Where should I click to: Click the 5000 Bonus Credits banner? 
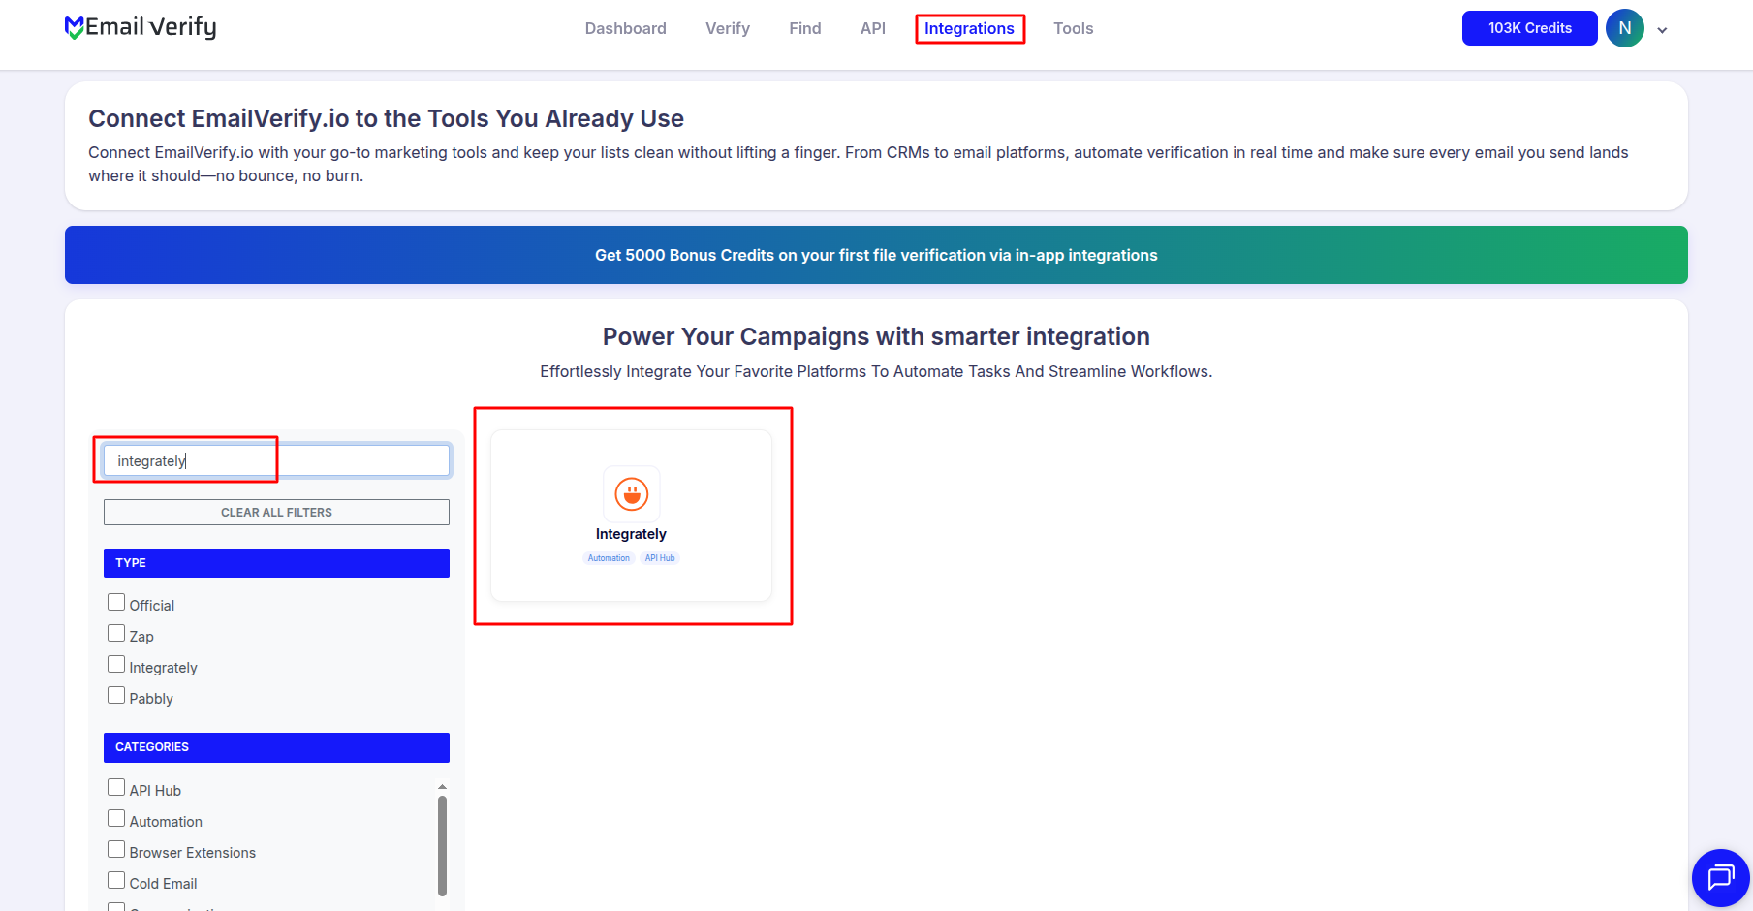click(876, 255)
